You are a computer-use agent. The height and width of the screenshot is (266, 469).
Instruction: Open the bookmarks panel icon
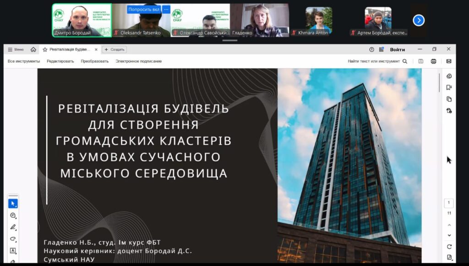pyautogui.click(x=449, y=87)
